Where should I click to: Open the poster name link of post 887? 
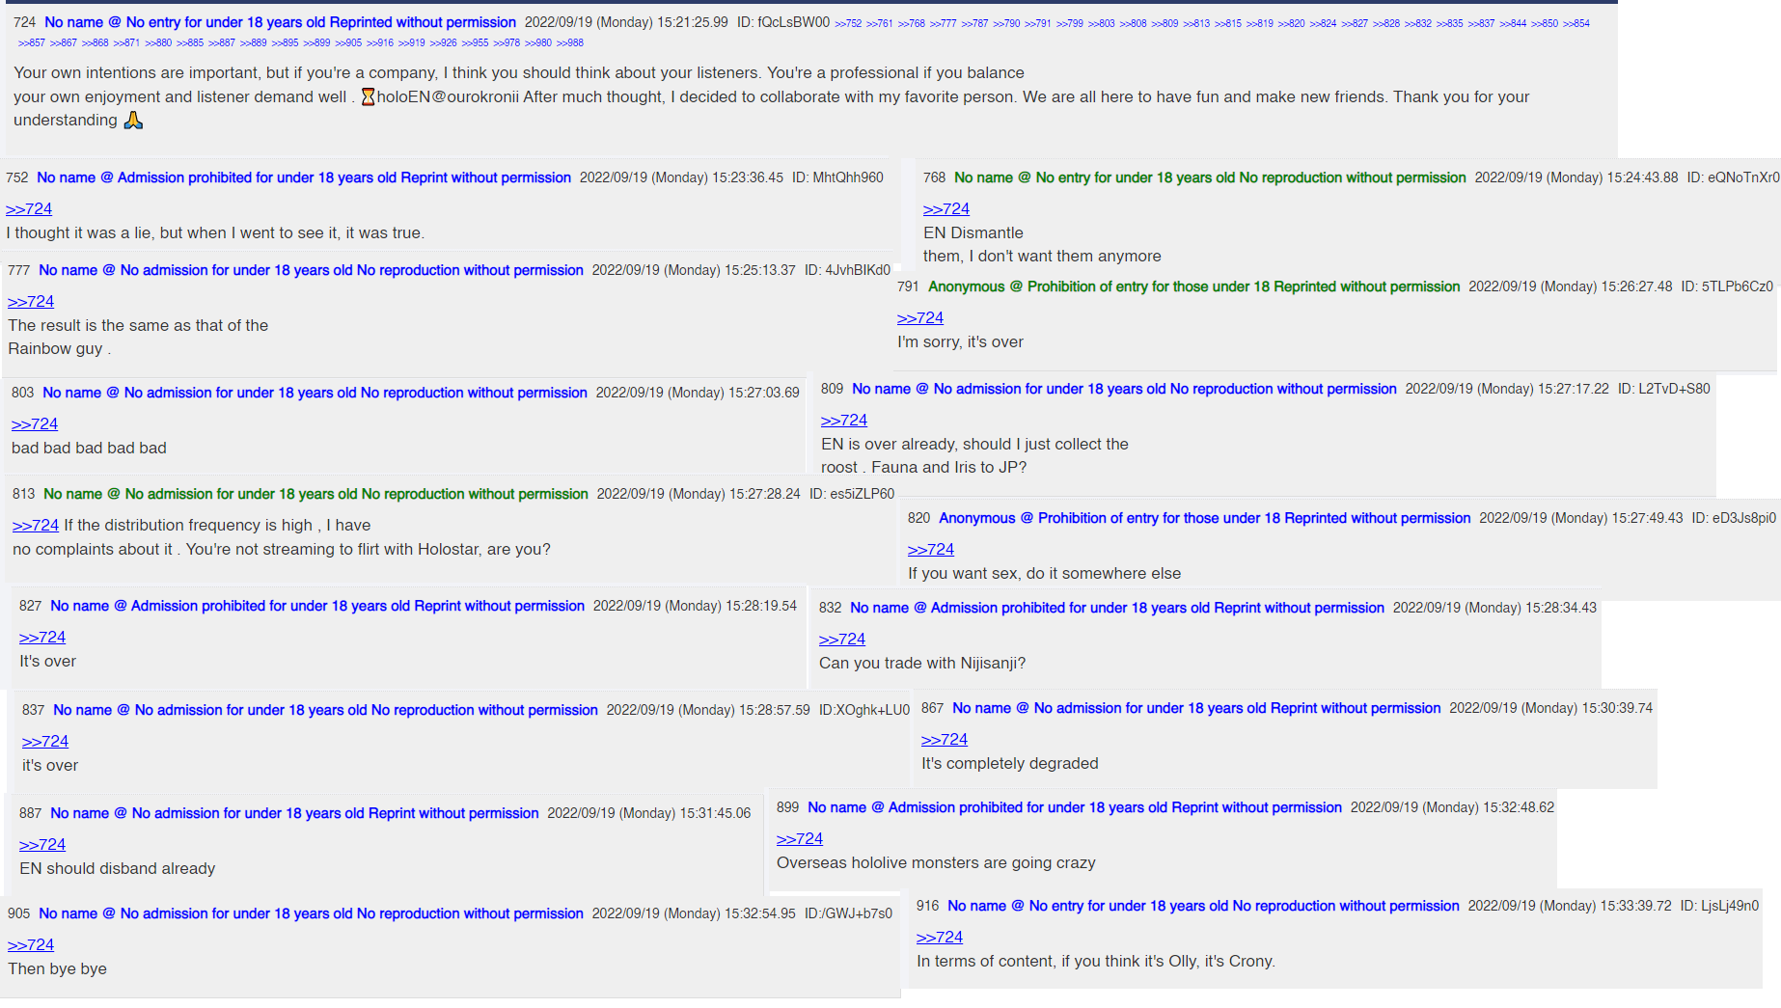click(x=294, y=813)
